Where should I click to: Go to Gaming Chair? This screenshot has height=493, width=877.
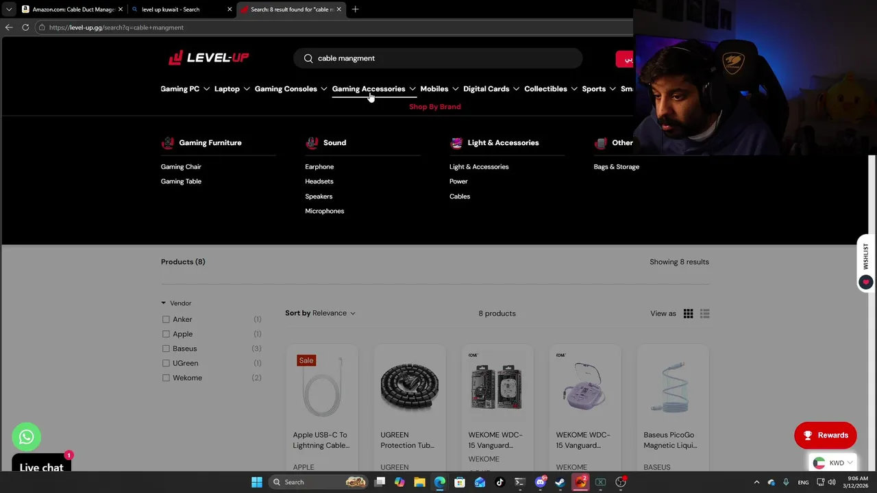click(181, 167)
